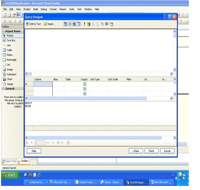Viewport: 200px width, 190px height.
Task: Click the SELECT text in SQL pane
Action: point(29,103)
